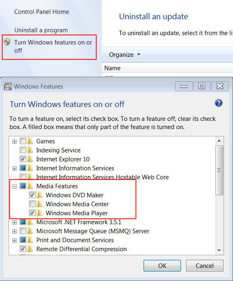Click the Name column header
The width and height of the screenshot is (233, 281).
[112, 68]
